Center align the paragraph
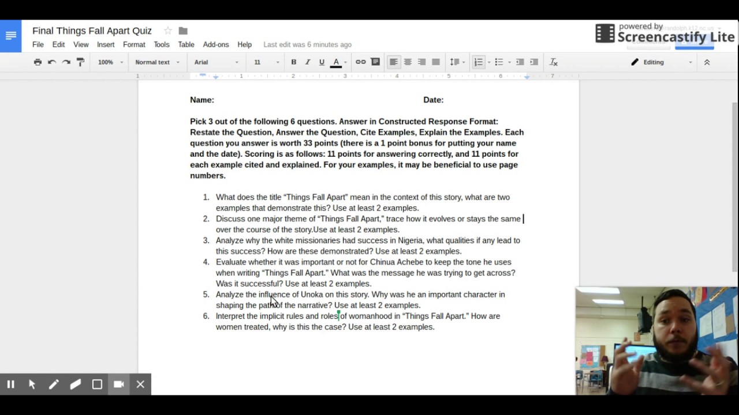739x415 pixels. pyautogui.click(x=408, y=62)
